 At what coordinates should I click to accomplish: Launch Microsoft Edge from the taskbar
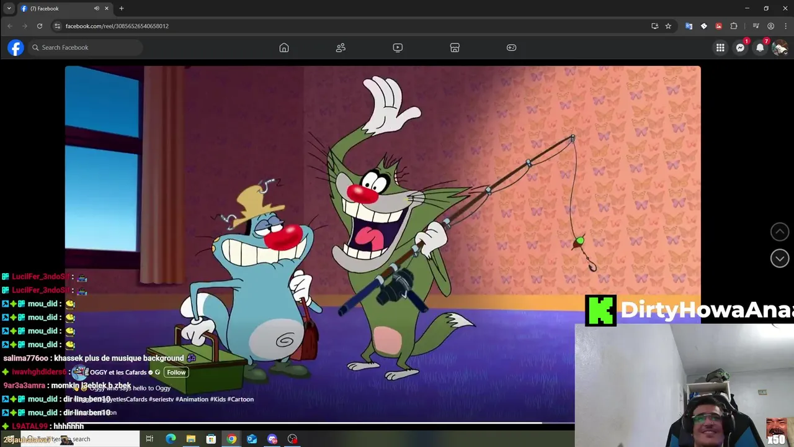coord(171,439)
